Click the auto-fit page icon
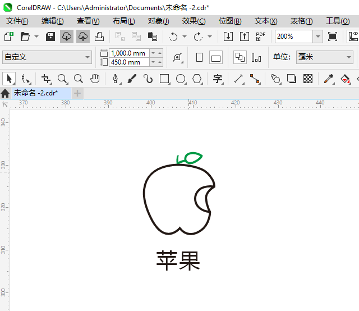 point(178,57)
